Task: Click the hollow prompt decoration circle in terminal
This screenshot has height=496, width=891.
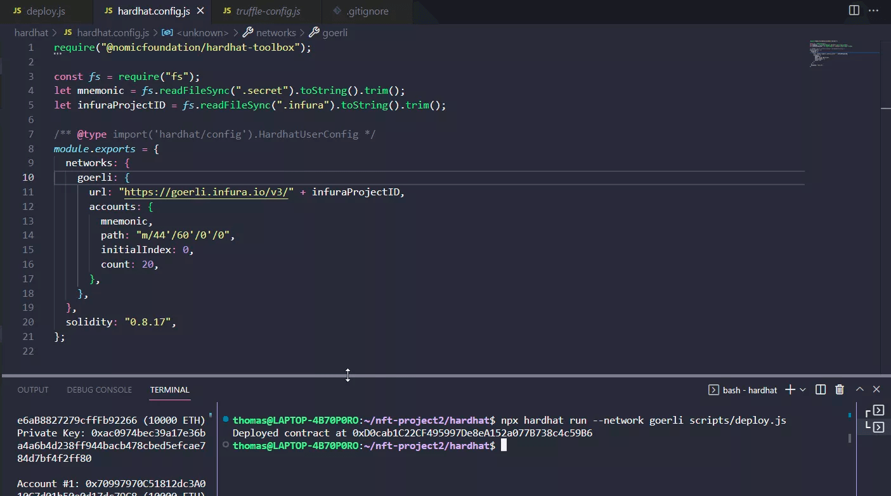Action: point(226,445)
